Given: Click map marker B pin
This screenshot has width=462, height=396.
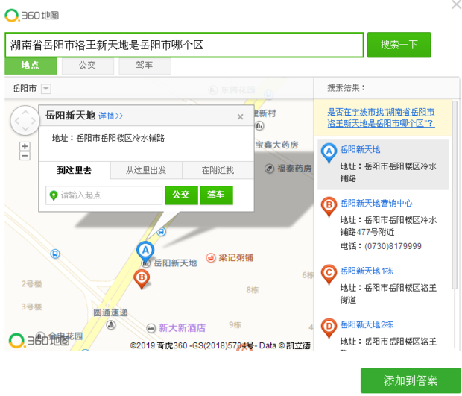Looking at the screenshot, I should pos(142,279).
